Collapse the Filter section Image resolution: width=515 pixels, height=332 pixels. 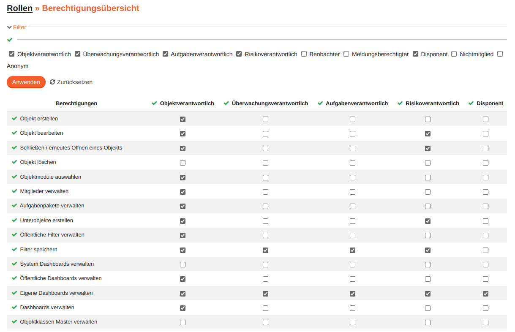click(19, 27)
